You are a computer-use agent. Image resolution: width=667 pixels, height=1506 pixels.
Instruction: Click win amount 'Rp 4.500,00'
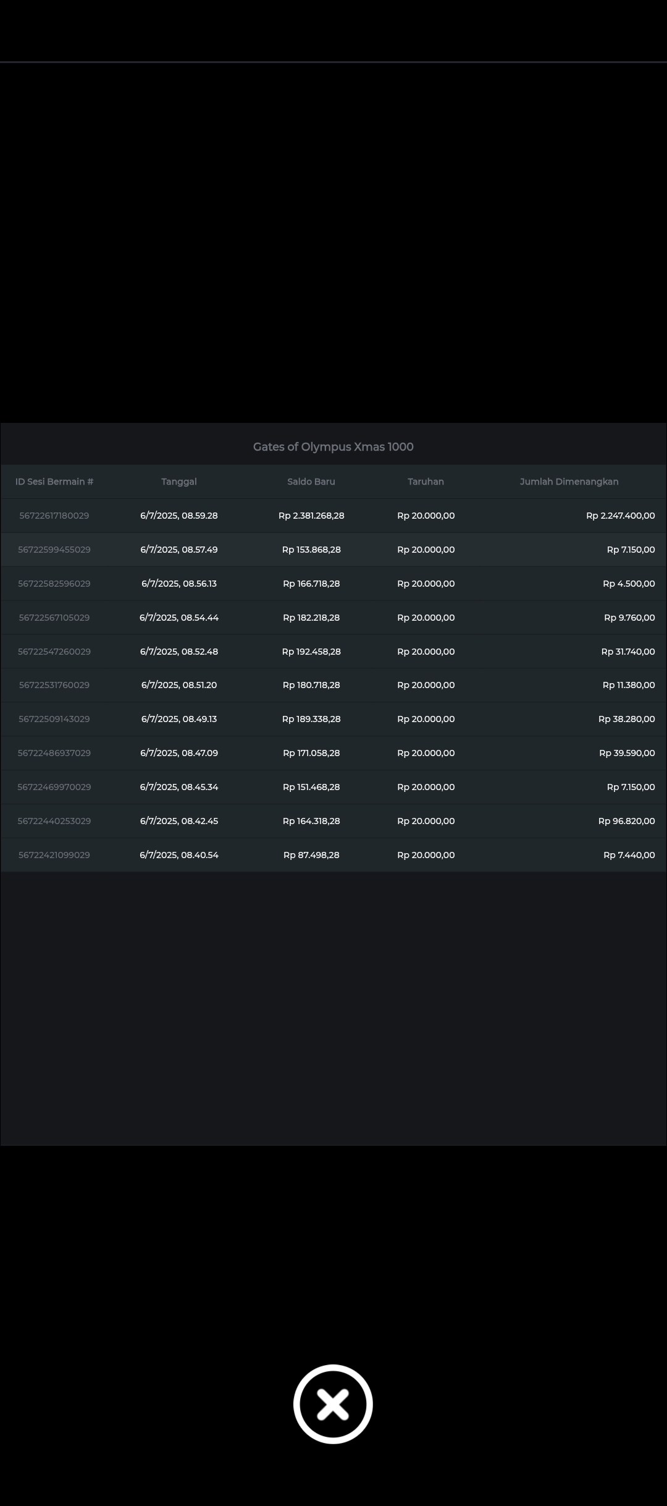pos(629,584)
